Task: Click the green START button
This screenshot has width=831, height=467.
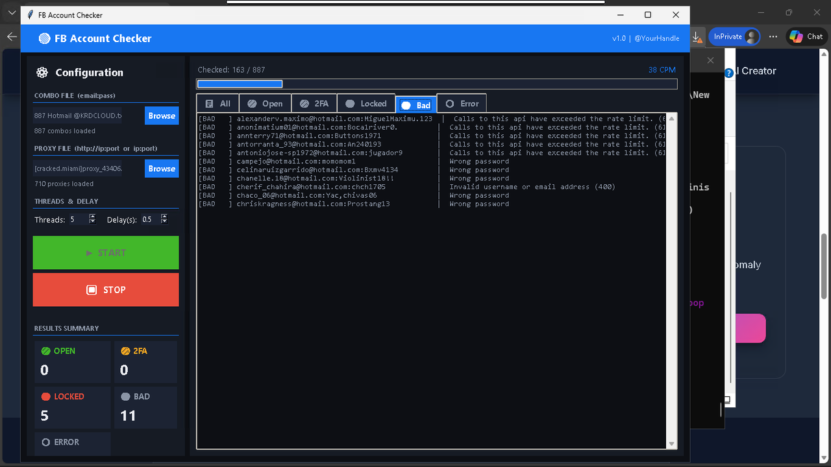Action: [106, 253]
